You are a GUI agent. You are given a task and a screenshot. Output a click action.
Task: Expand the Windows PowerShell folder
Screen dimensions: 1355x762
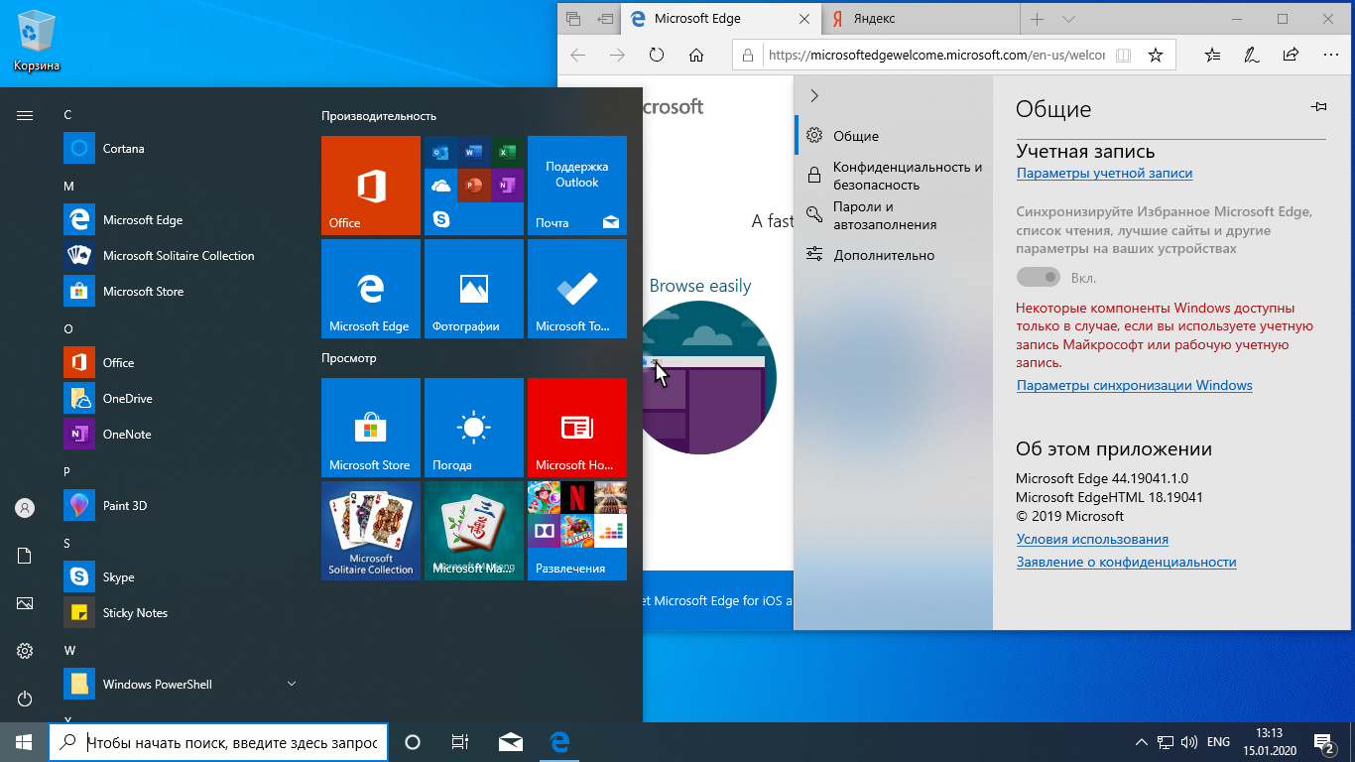coord(292,684)
